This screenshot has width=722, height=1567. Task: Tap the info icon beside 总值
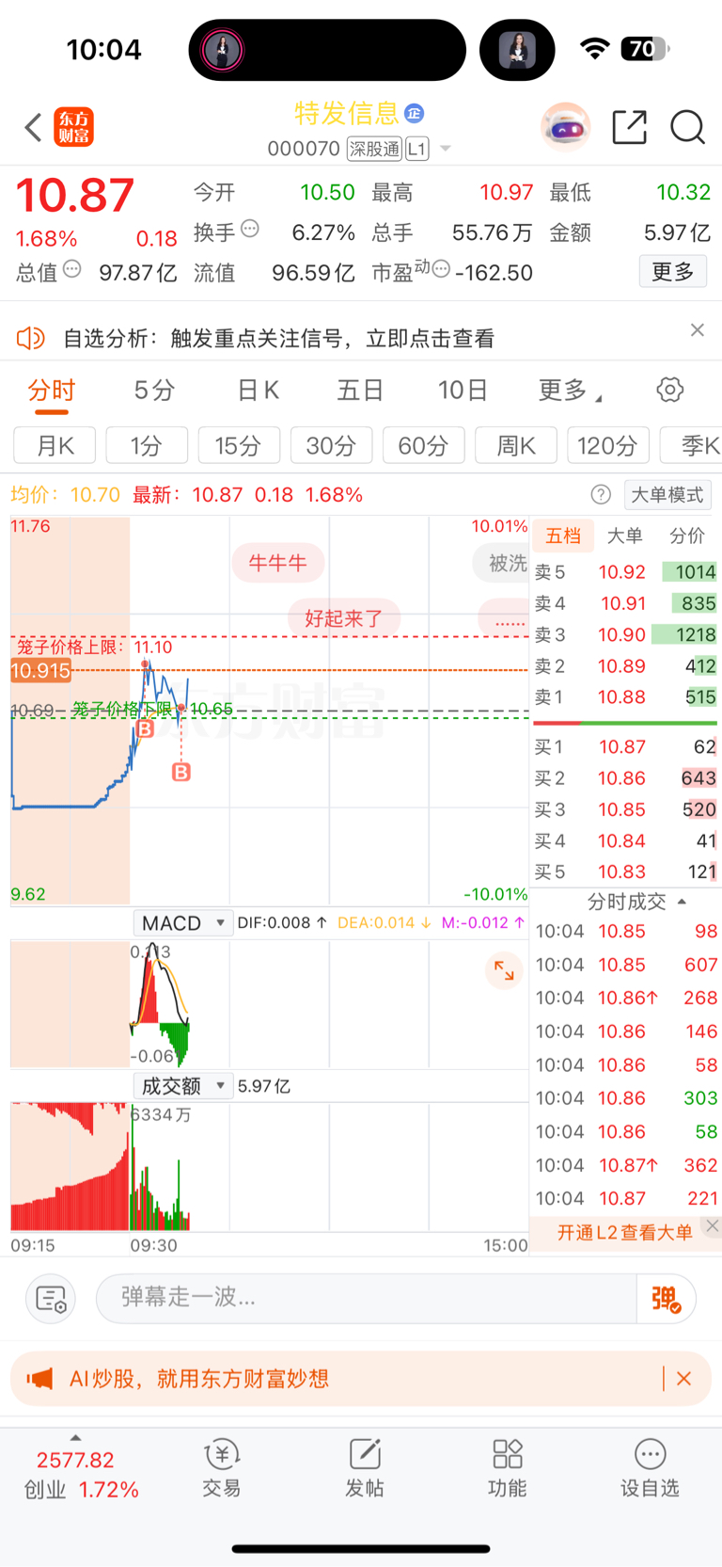pyautogui.click(x=72, y=269)
